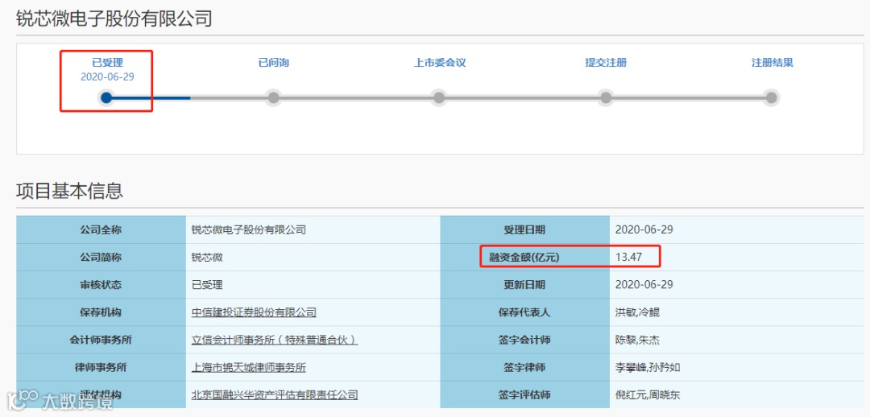Select the 提交注册 timeline dot

click(605, 98)
